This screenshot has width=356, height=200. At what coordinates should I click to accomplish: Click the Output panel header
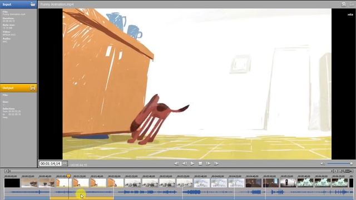pyautogui.click(x=18, y=88)
